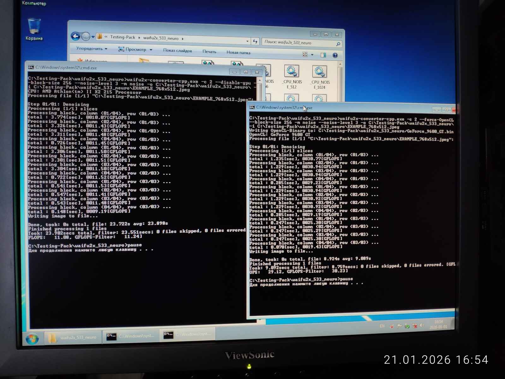Focus the search box Поиск: waifu2x_533_neuro
This screenshot has width=505, height=379.
tap(301, 43)
